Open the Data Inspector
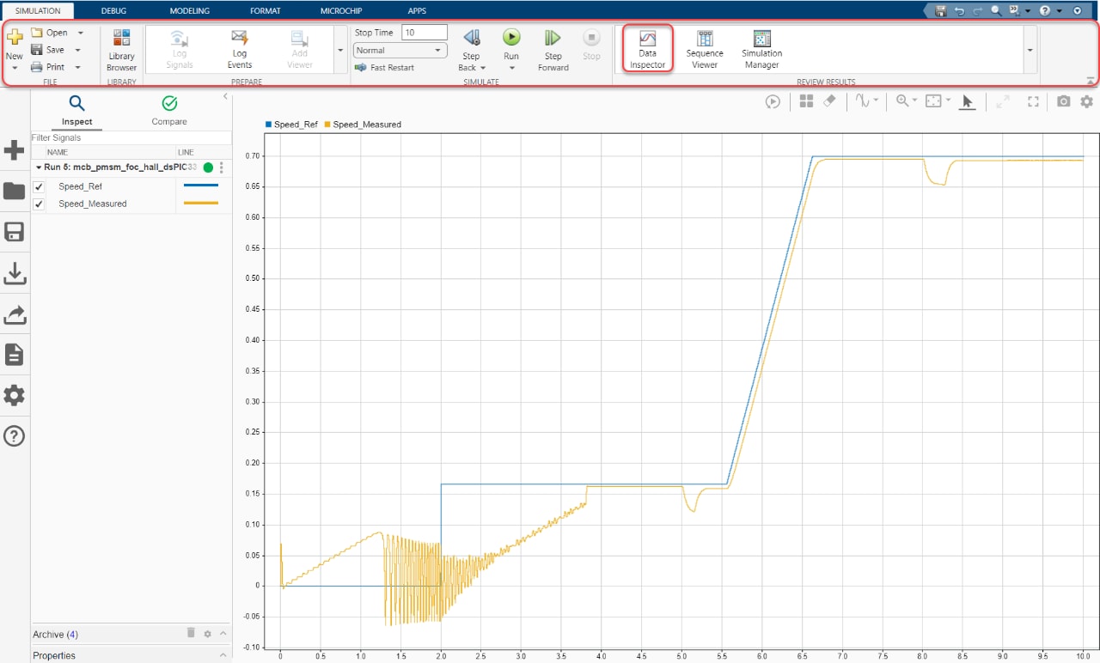 [647, 49]
